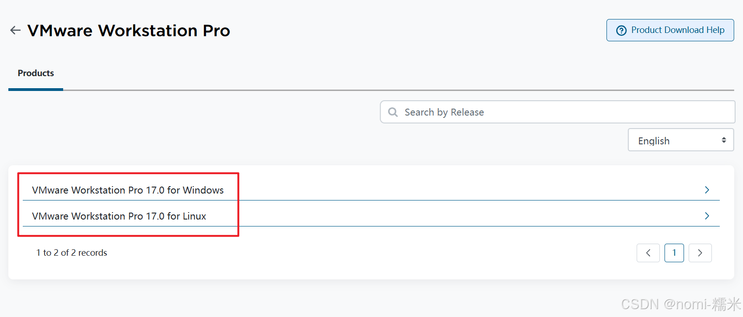Image resolution: width=743 pixels, height=317 pixels.
Task: Click the VMware Workstation Pro heading
Action: tap(129, 31)
